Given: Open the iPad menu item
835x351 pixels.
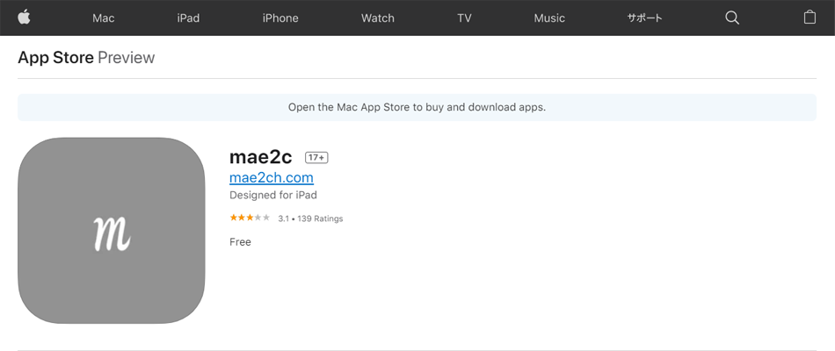Looking at the screenshot, I should tap(188, 18).
